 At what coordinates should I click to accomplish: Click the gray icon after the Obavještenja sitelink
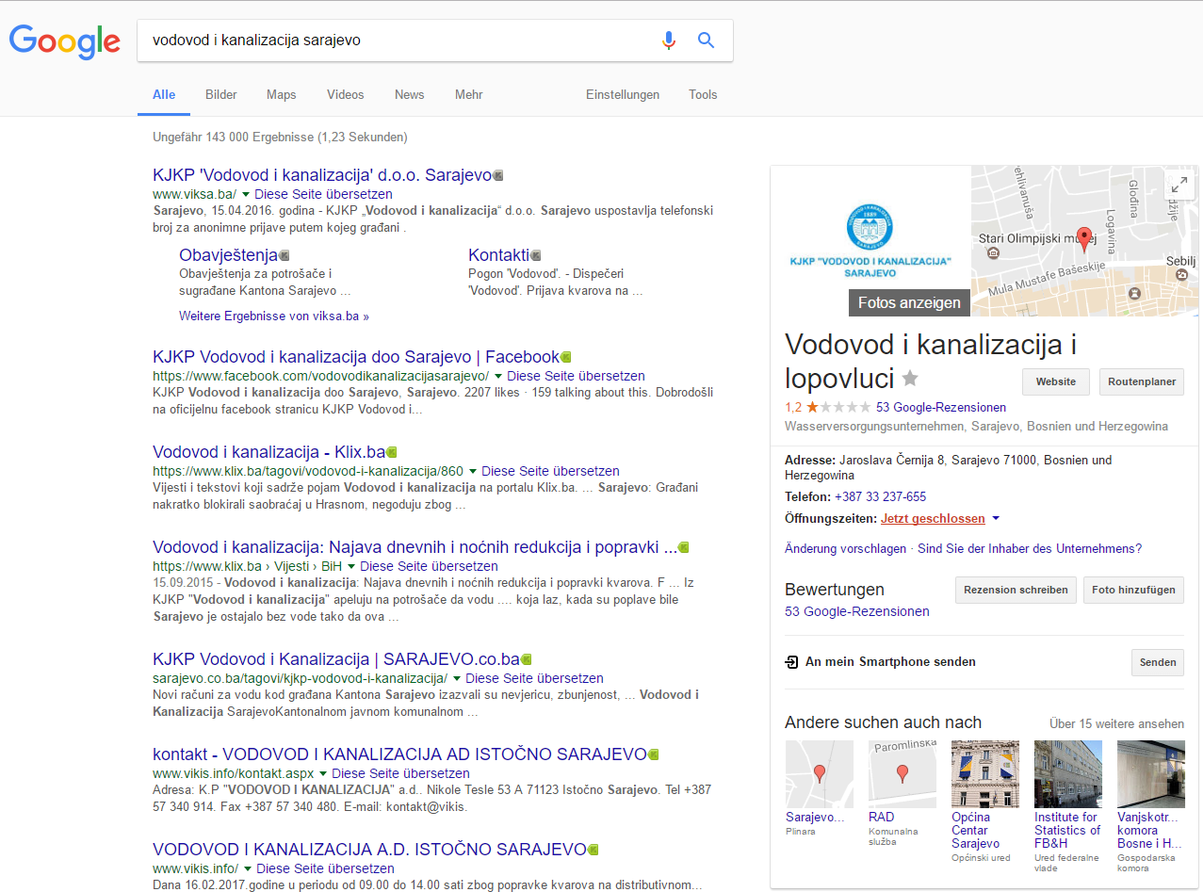[284, 255]
